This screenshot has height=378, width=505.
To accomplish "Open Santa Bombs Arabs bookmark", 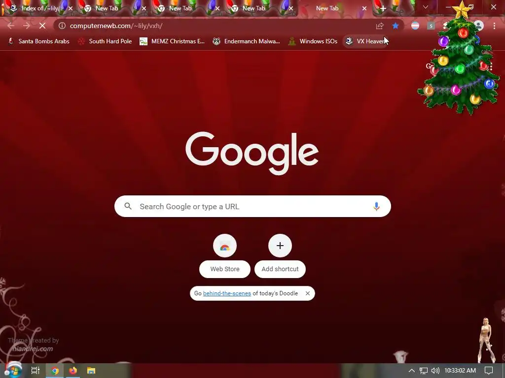I will (x=38, y=41).
